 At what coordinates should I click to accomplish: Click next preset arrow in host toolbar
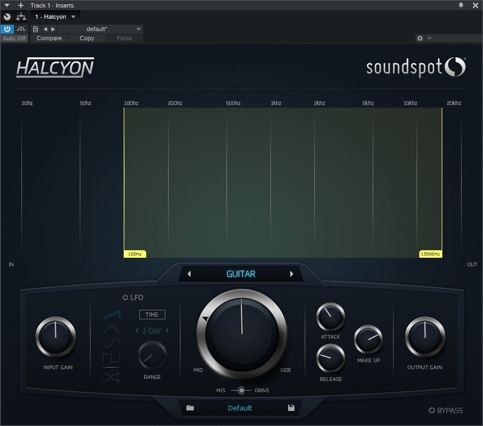click(53, 29)
